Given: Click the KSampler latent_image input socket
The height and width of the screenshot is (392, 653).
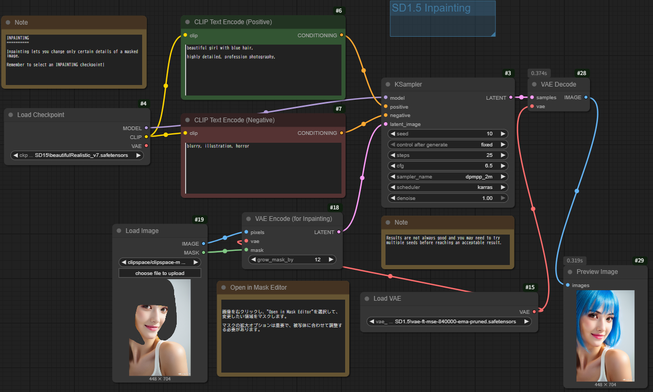Looking at the screenshot, I should (x=386, y=124).
